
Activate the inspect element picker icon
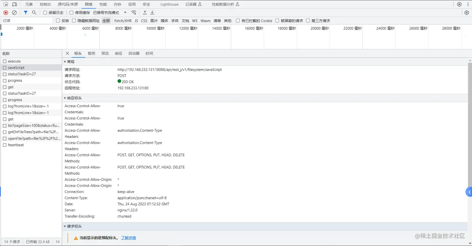(x=6, y=4)
